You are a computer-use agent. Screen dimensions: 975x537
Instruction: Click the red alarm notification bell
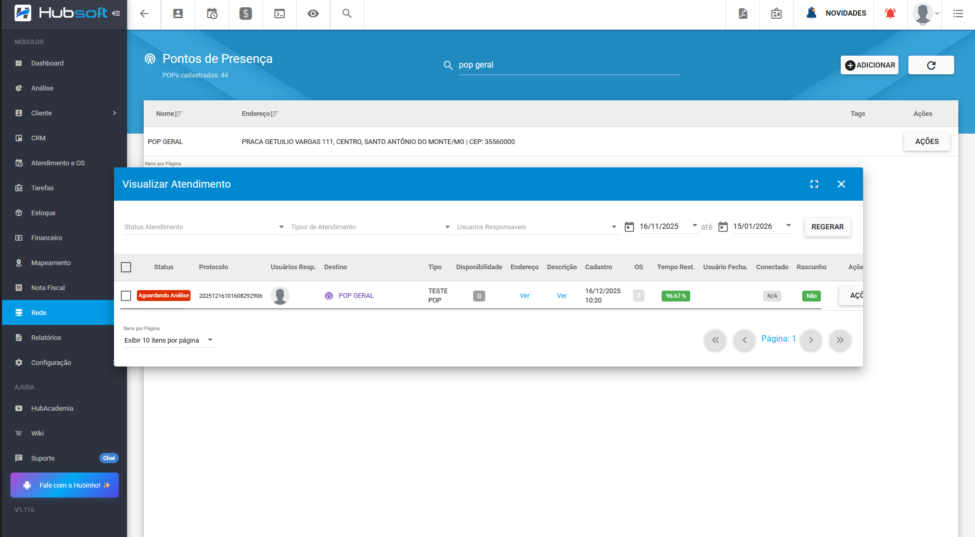coord(890,14)
